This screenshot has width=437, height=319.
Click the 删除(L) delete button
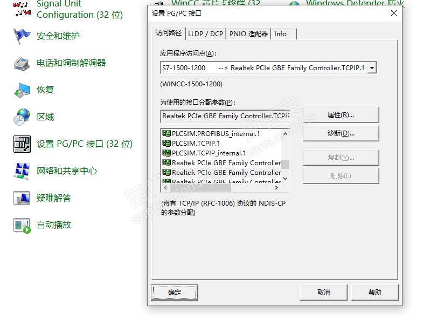(341, 176)
